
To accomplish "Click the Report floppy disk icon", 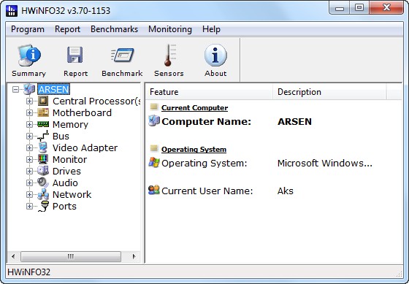I will [75, 55].
